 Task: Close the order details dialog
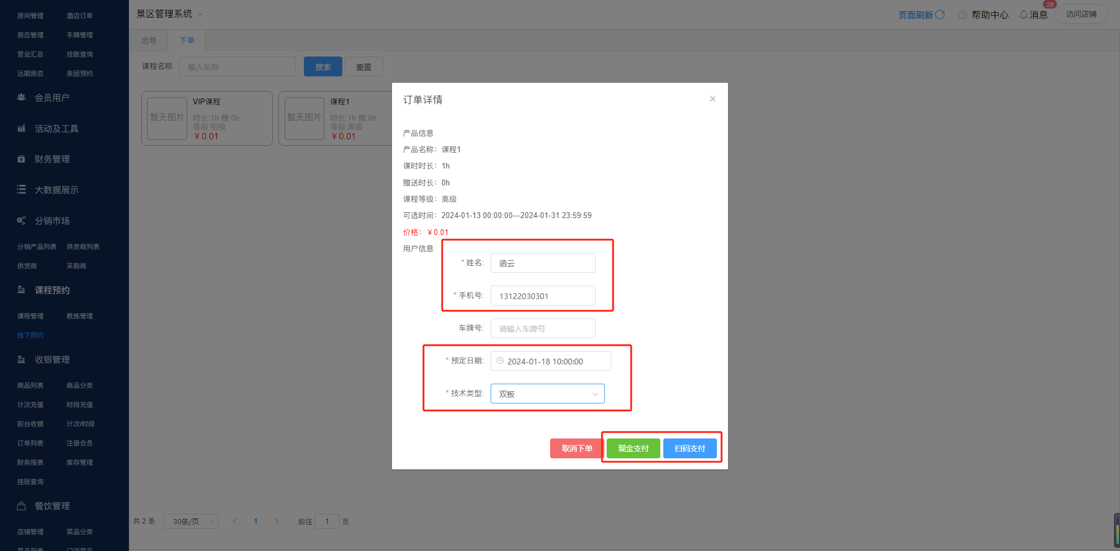coord(712,99)
